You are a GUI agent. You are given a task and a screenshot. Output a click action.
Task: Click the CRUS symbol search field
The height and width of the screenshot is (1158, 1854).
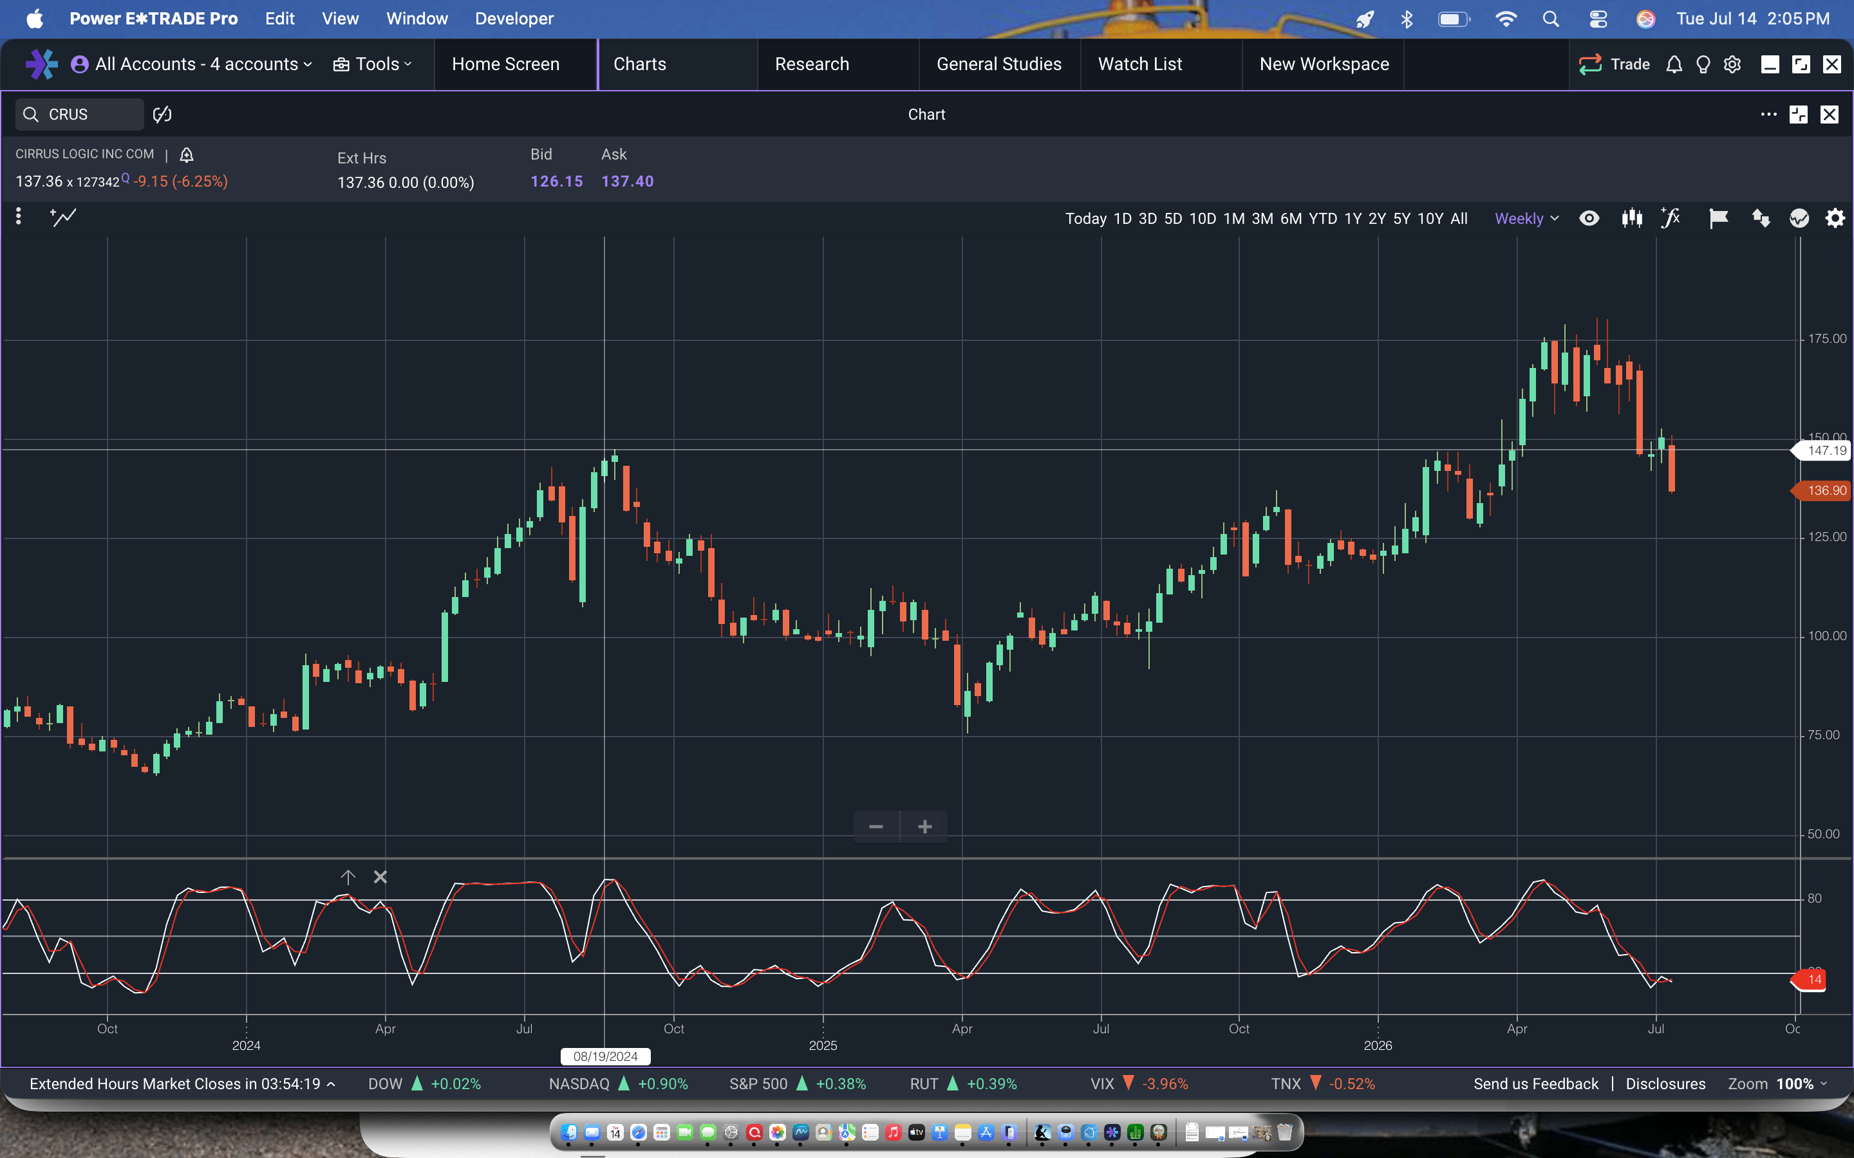[80, 114]
